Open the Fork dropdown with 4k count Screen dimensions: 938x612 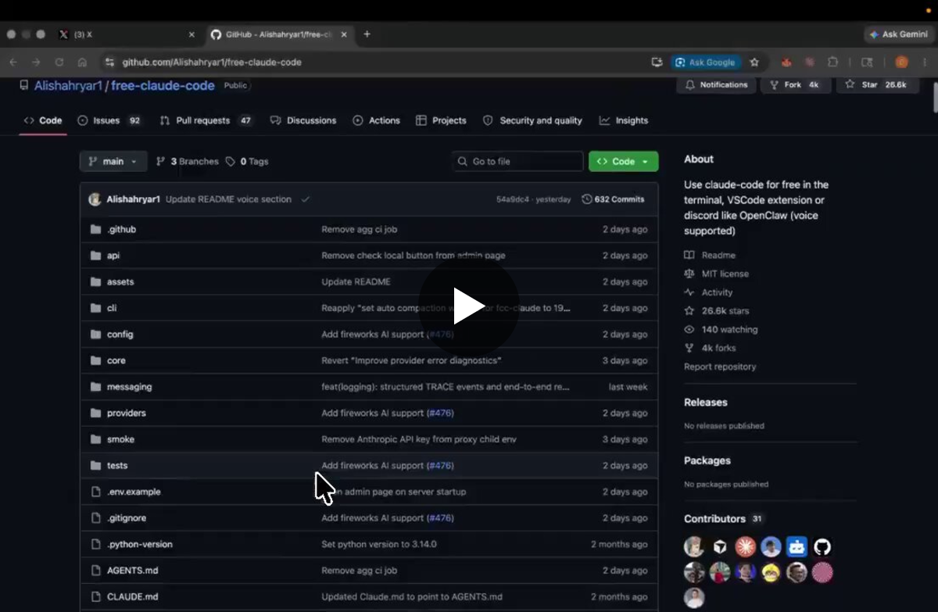click(795, 84)
